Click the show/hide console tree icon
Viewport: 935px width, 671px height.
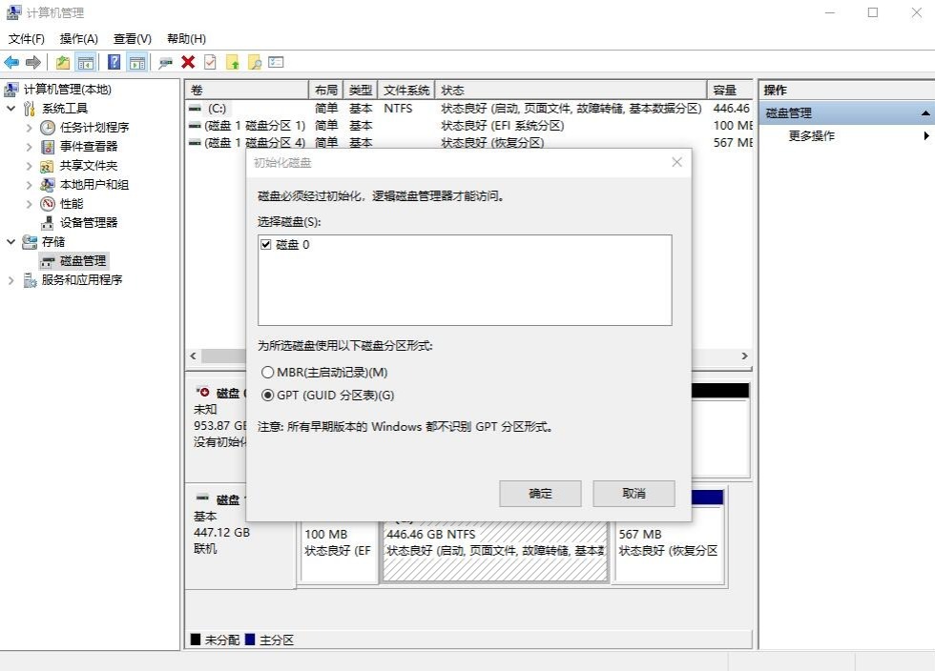pyautogui.click(x=86, y=62)
